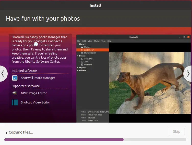Maximize the Shotwell preview window
The height and width of the screenshot is (145, 192).
click(x=184, y=37)
